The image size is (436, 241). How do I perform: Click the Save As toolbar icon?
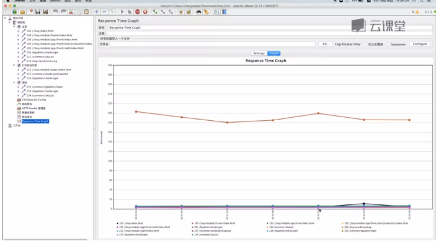pos(46,12)
